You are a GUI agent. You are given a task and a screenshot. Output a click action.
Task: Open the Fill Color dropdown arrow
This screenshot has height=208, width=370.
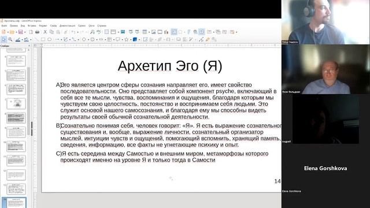coord(31,40)
